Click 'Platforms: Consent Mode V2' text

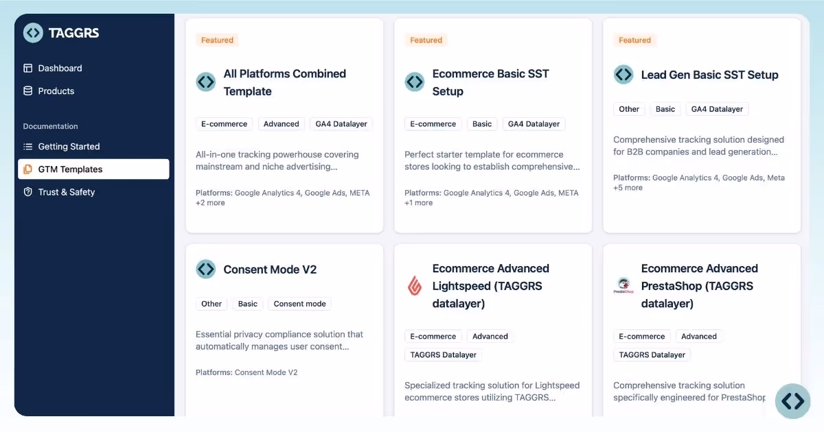[x=247, y=372]
